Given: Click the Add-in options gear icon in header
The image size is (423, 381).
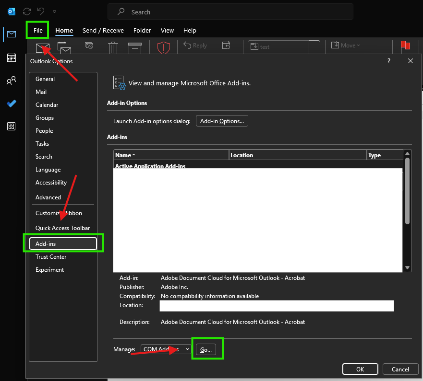Looking at the screenshot, I should pos(119,82).
